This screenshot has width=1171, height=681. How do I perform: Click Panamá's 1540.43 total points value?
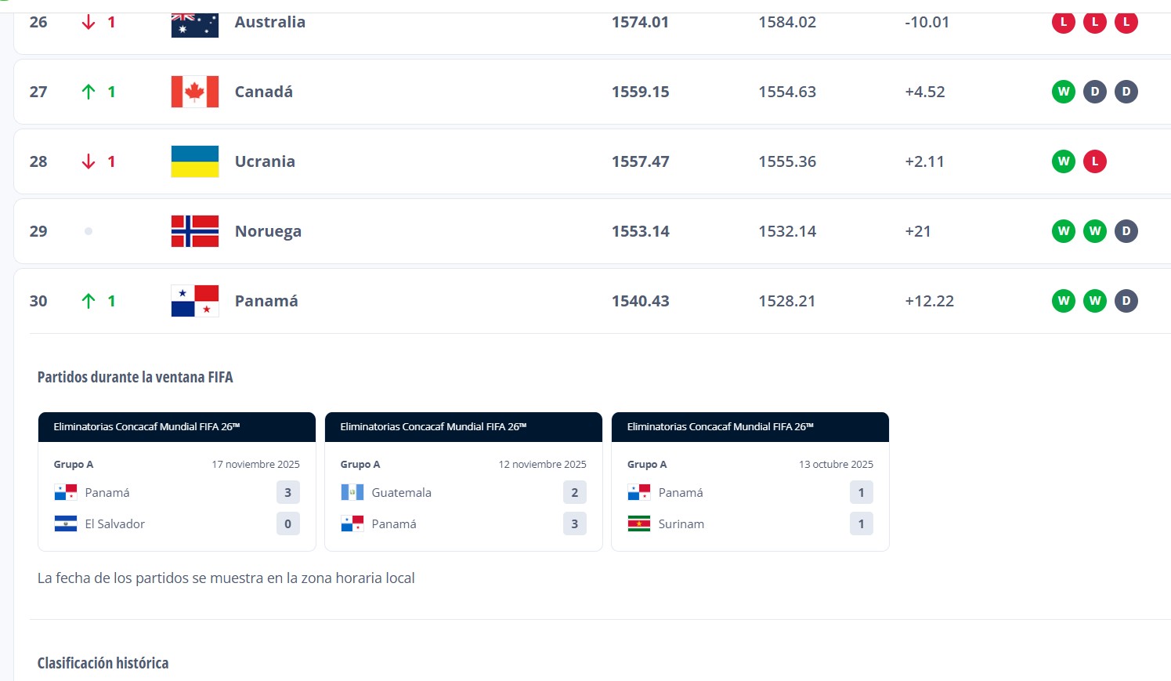click(640, 301)
